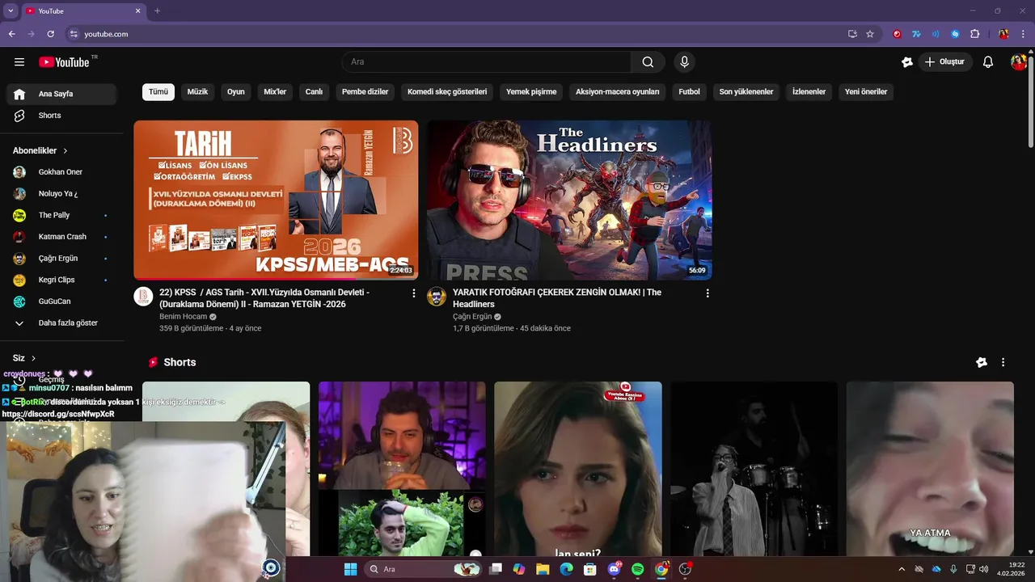Viewport: 1035px width, 582px height.
Task: Click the Oluştur create button
Action: (x=945, y=62)
